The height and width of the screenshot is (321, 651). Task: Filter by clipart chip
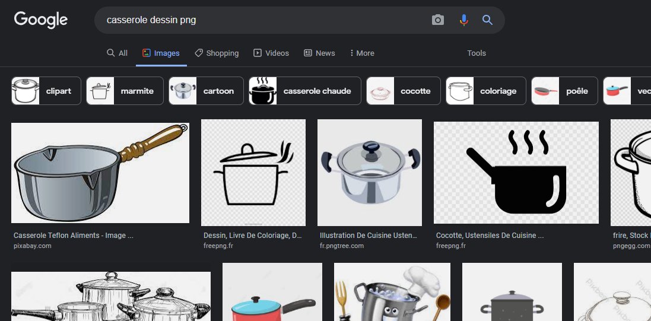coord(46,91)
